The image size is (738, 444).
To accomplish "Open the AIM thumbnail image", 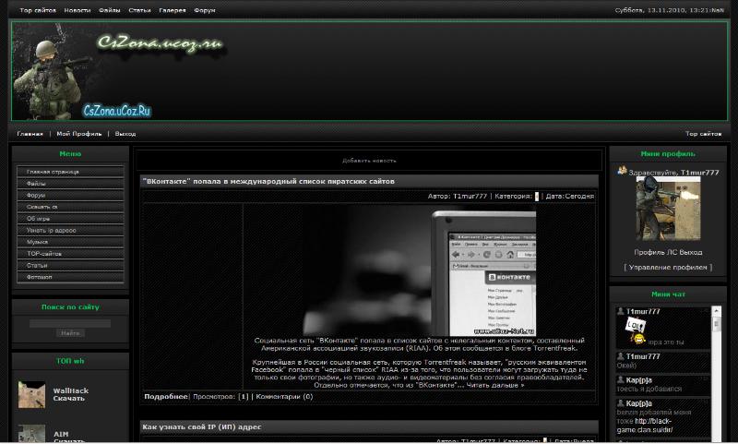I will tap(31, 433).
